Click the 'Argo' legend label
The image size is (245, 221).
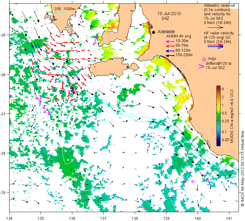[212, 59]
